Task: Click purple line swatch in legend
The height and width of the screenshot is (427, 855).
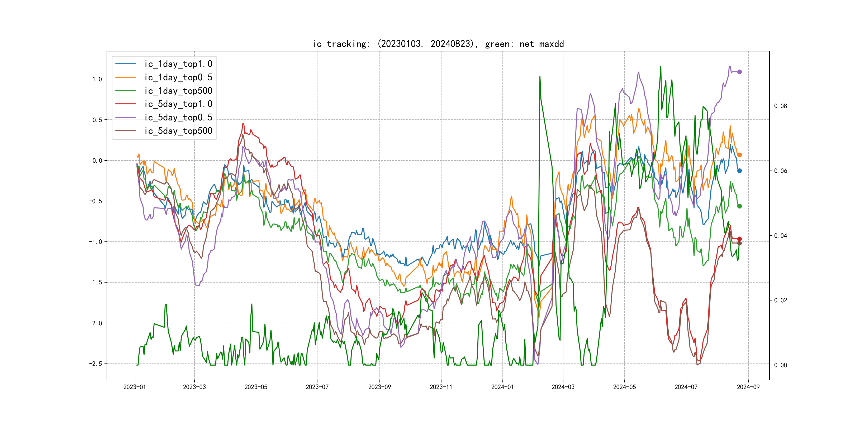Action: [x=126, y=117]
